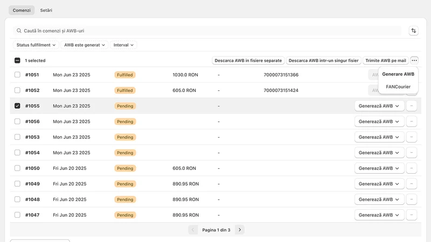The image size is (431, 242).
Task: Click the 605.0 RON amount for order #1050
Action: [184, 168]
